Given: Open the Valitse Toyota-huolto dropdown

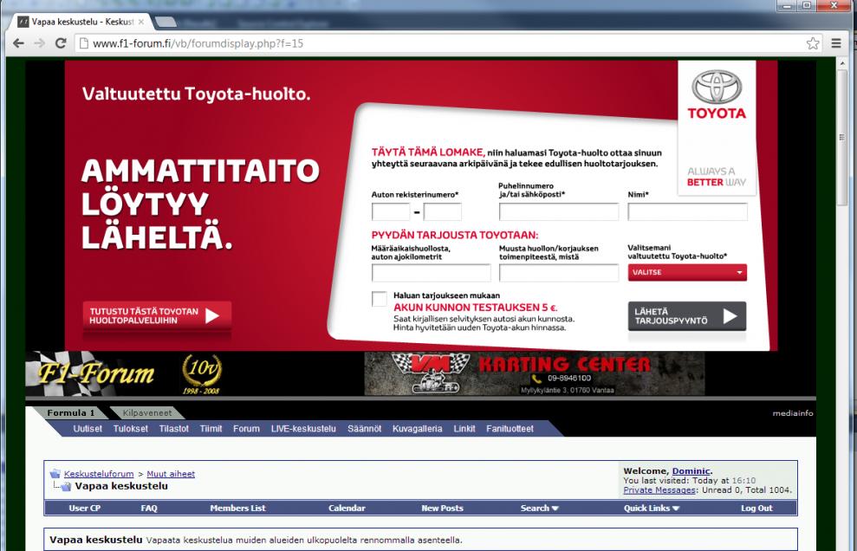Looking at the screenshot, I should tap(686, 273).
